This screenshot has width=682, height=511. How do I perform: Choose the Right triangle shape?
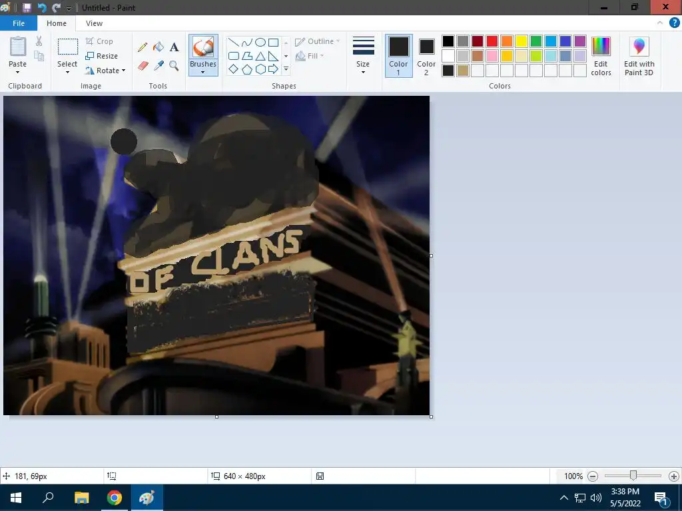click(273, 56)
